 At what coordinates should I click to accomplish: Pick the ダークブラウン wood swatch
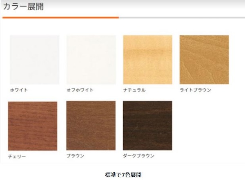[147, 126]
